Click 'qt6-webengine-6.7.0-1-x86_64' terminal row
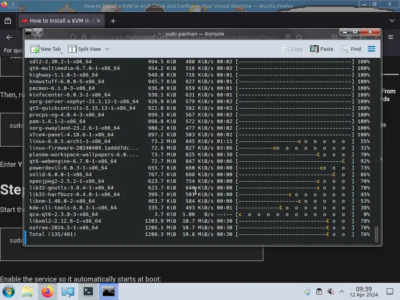 pyautogui.click(x=200, y=161)
